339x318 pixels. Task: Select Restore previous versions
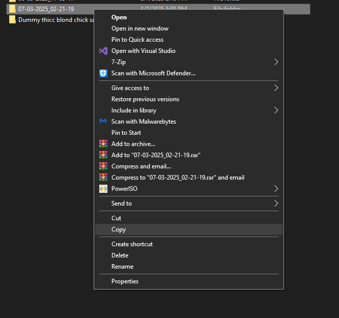click(145, 99)
